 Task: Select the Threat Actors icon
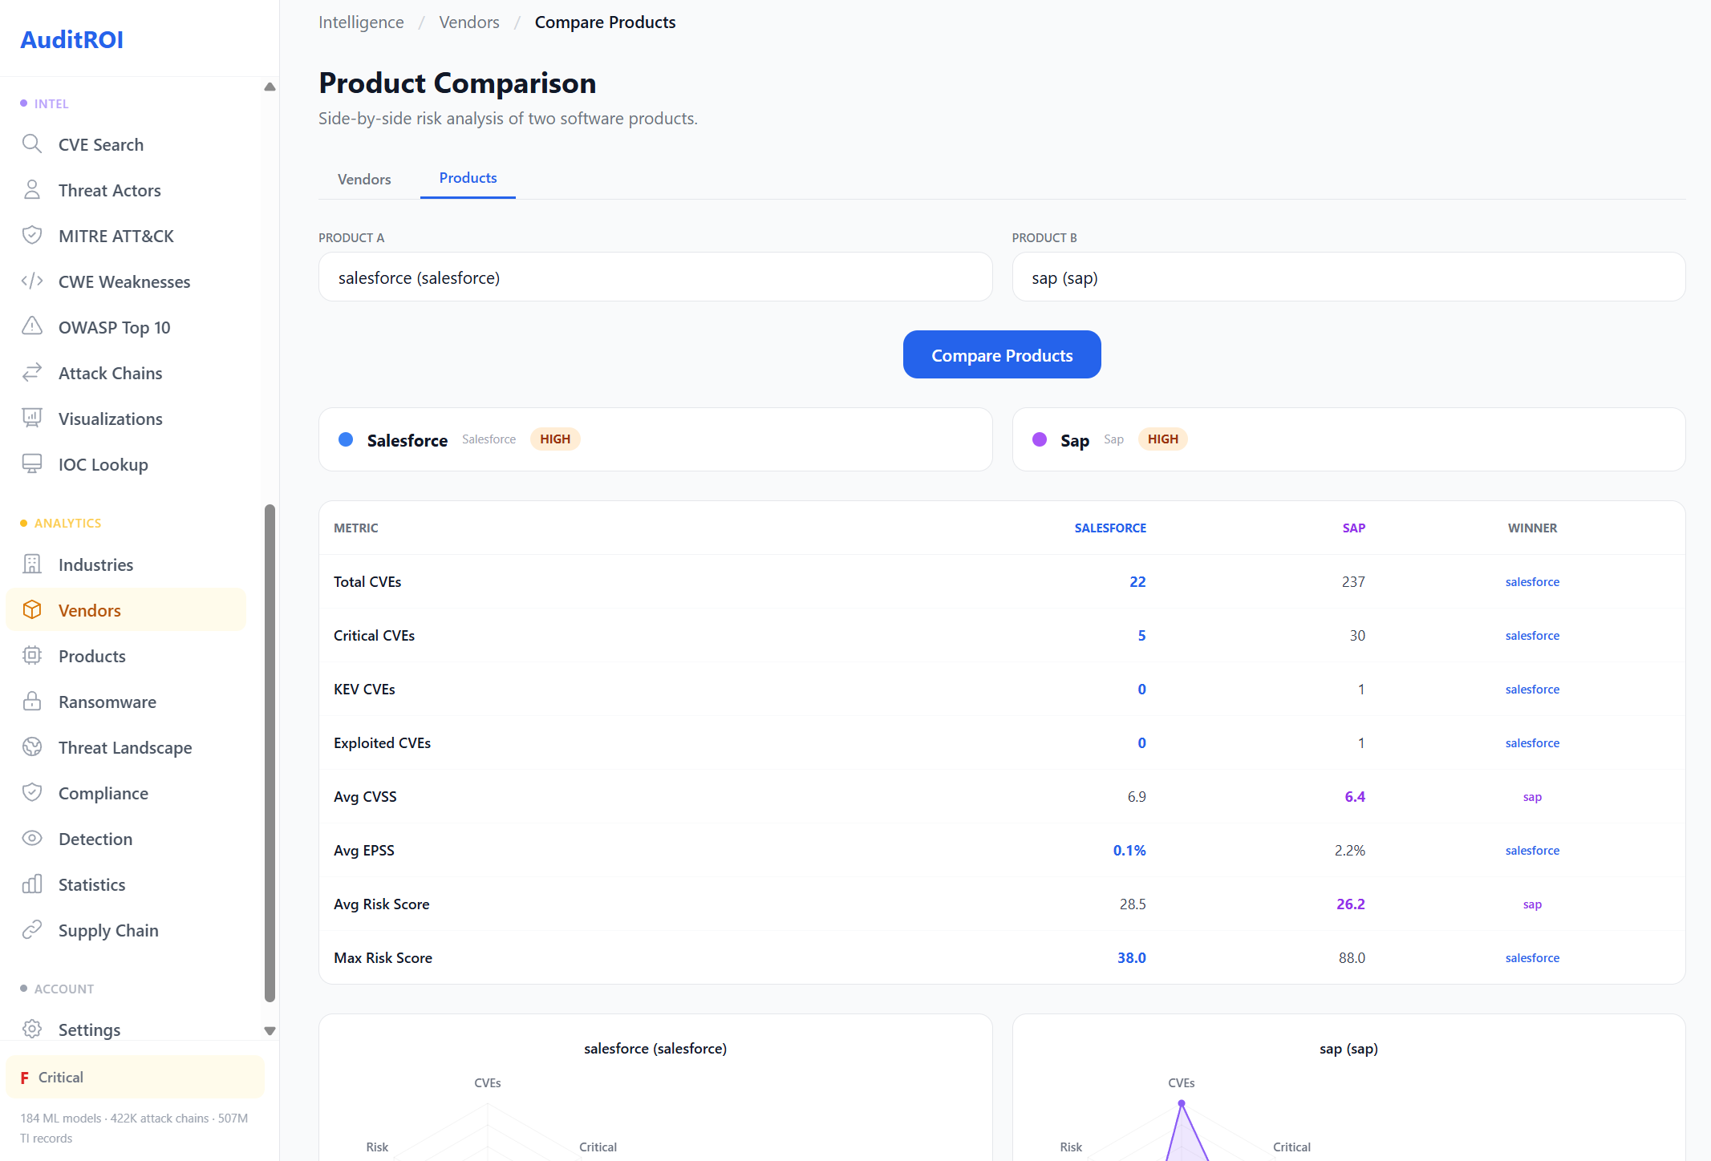coord(32,189)
